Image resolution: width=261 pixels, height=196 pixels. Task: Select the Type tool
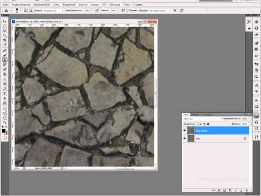pos(4,94)
